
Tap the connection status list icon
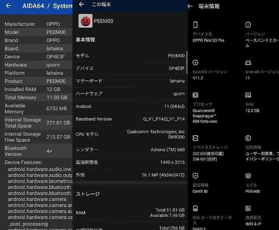click(248, 208)
